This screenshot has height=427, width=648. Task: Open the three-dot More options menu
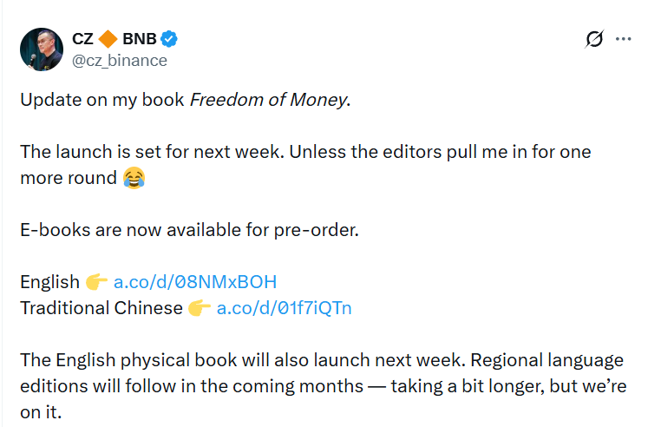tap(623, 39)
